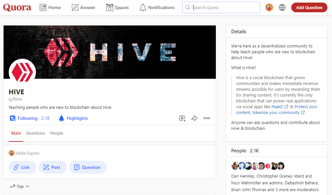Screen dimensions: 332x195
Task: Click the Notifications bell icon
Action: (143, 7)
